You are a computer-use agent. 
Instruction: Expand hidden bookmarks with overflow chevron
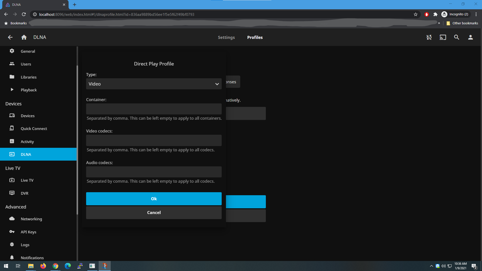pyautogui.click(x=439, y=23)
